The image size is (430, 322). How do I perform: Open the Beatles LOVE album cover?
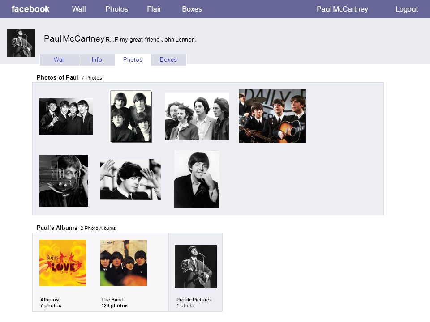pyautogui.click(x=63, y=263)
